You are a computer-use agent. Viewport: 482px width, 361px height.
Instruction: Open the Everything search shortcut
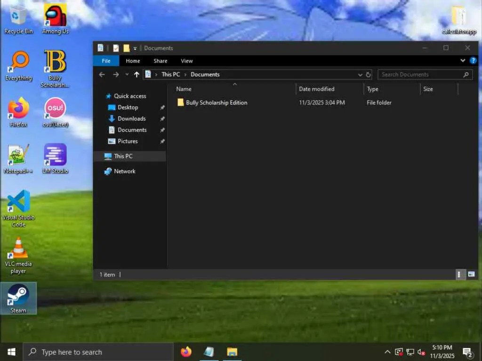[x=18, y=66]
